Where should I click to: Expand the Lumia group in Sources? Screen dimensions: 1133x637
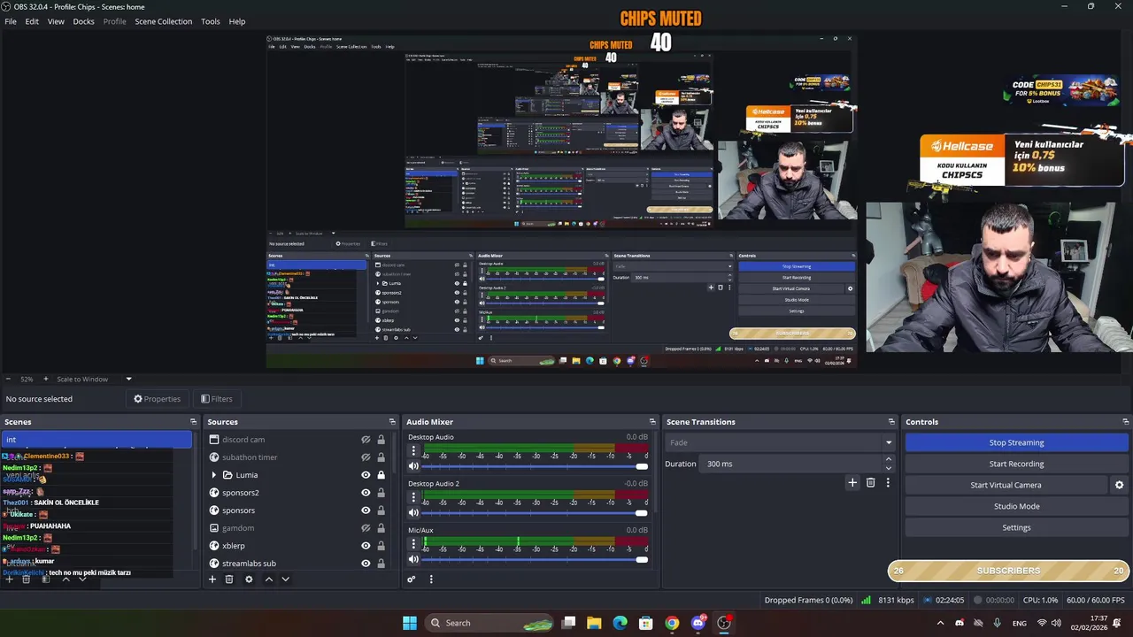213,475
